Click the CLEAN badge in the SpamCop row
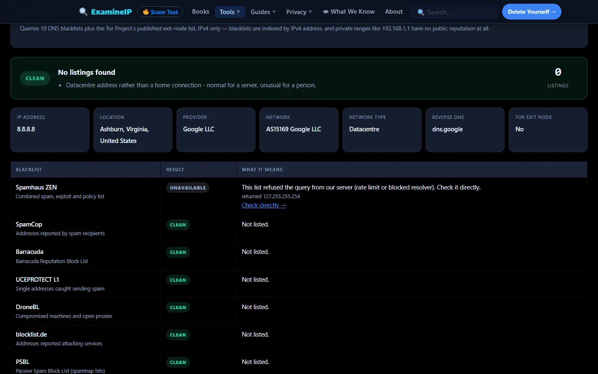This screenshot has height=374, width=598. click(178, 225)
